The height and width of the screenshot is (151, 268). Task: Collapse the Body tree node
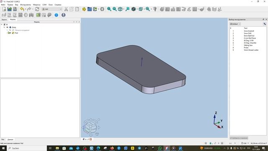click(x=4, y=27)
